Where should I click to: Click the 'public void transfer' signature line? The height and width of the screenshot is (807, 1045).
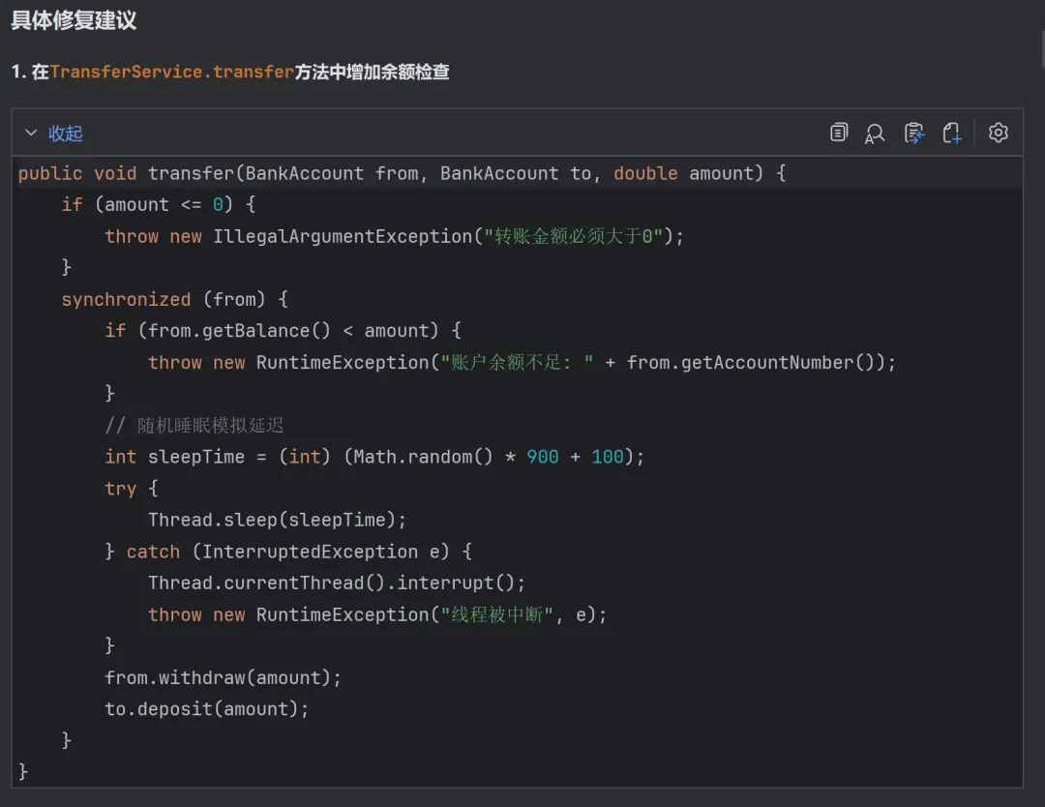point(402,173)
